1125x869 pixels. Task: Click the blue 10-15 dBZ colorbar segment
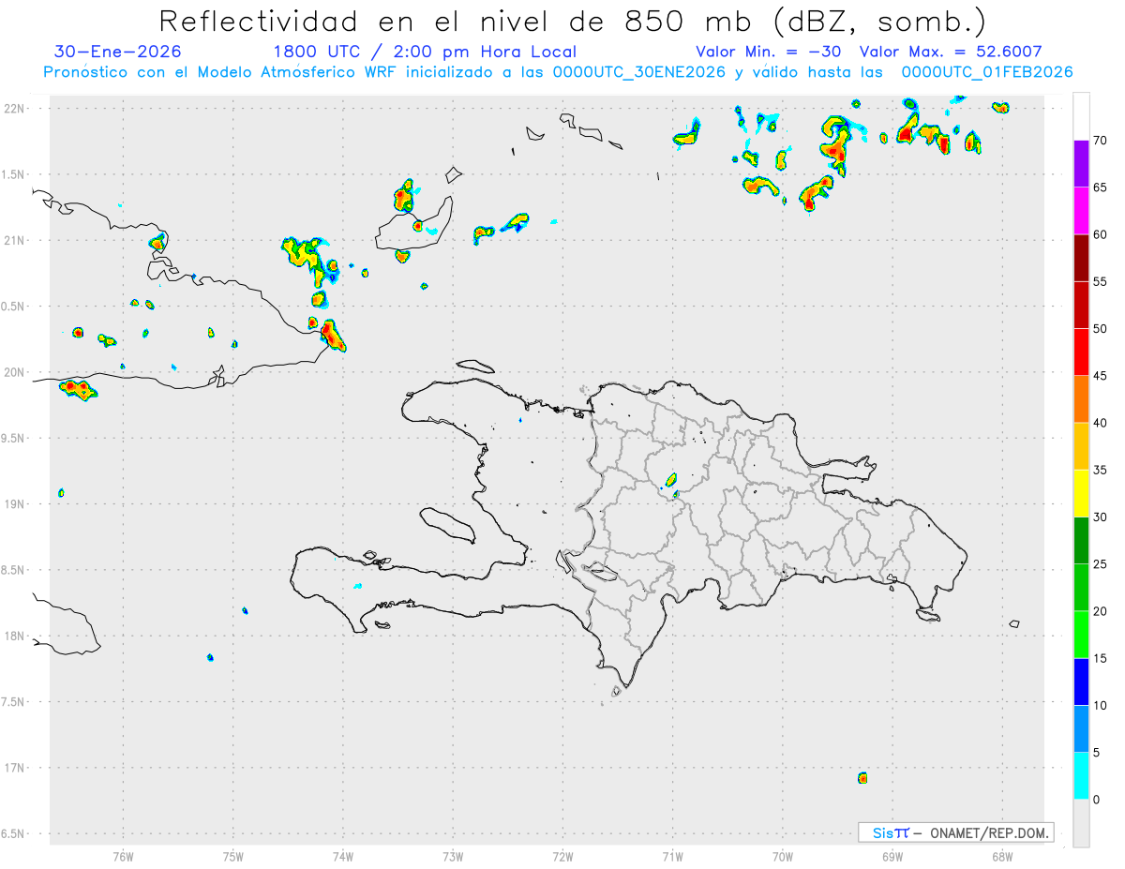1081,682
